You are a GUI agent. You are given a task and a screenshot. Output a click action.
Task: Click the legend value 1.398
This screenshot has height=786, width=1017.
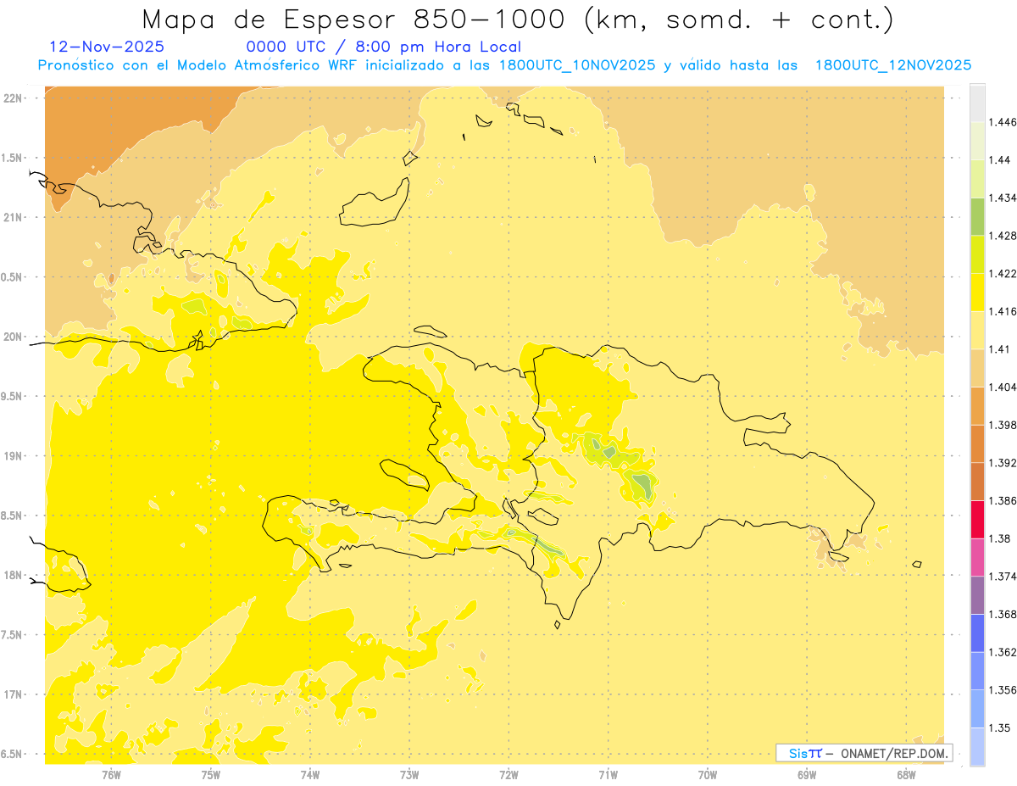point(1003,425)
